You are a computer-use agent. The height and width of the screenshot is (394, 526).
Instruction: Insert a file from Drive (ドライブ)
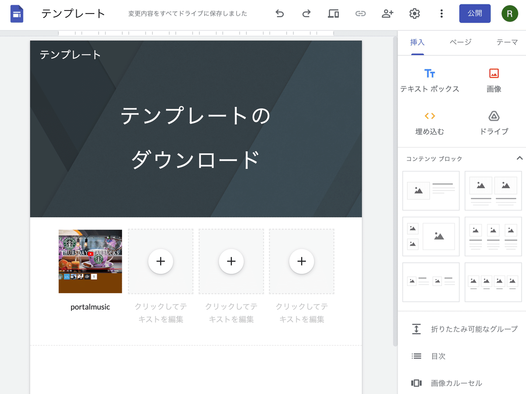click(x=494, y=123)
